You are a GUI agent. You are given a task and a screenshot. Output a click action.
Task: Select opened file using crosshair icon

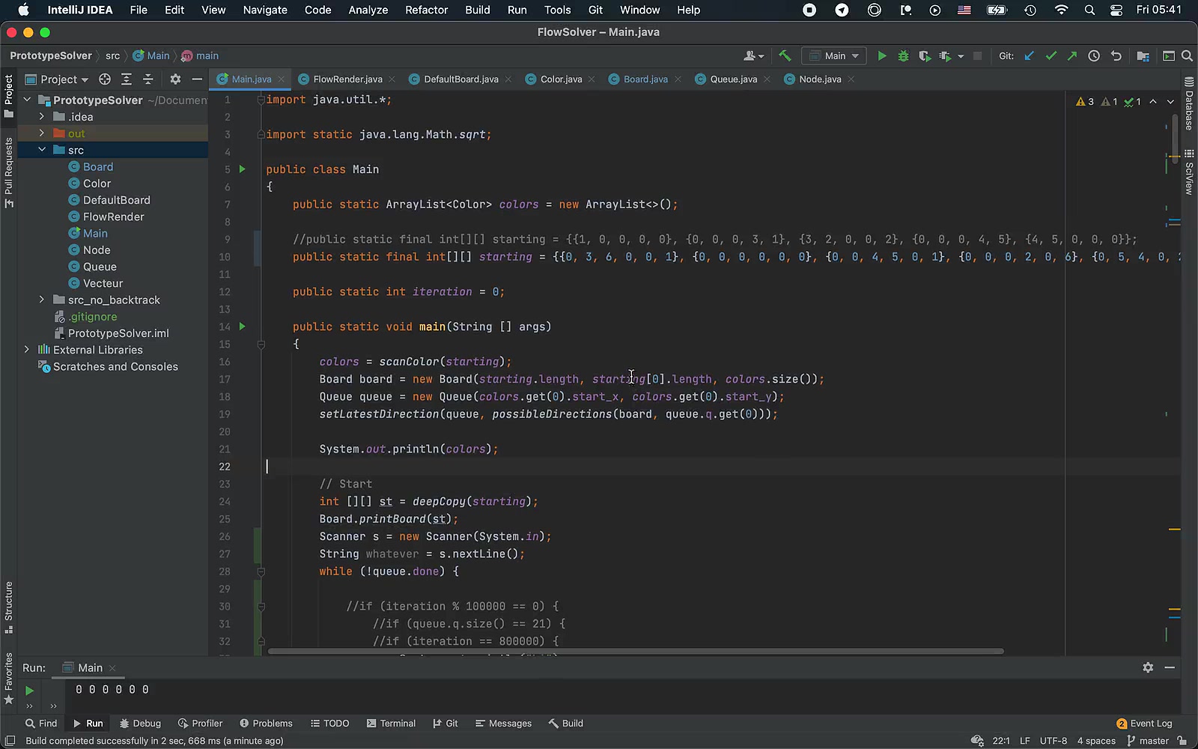[105, 79]
